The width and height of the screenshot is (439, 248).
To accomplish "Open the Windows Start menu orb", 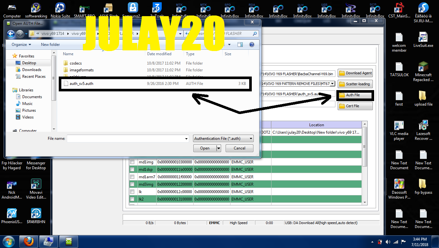I will point(8,241).
